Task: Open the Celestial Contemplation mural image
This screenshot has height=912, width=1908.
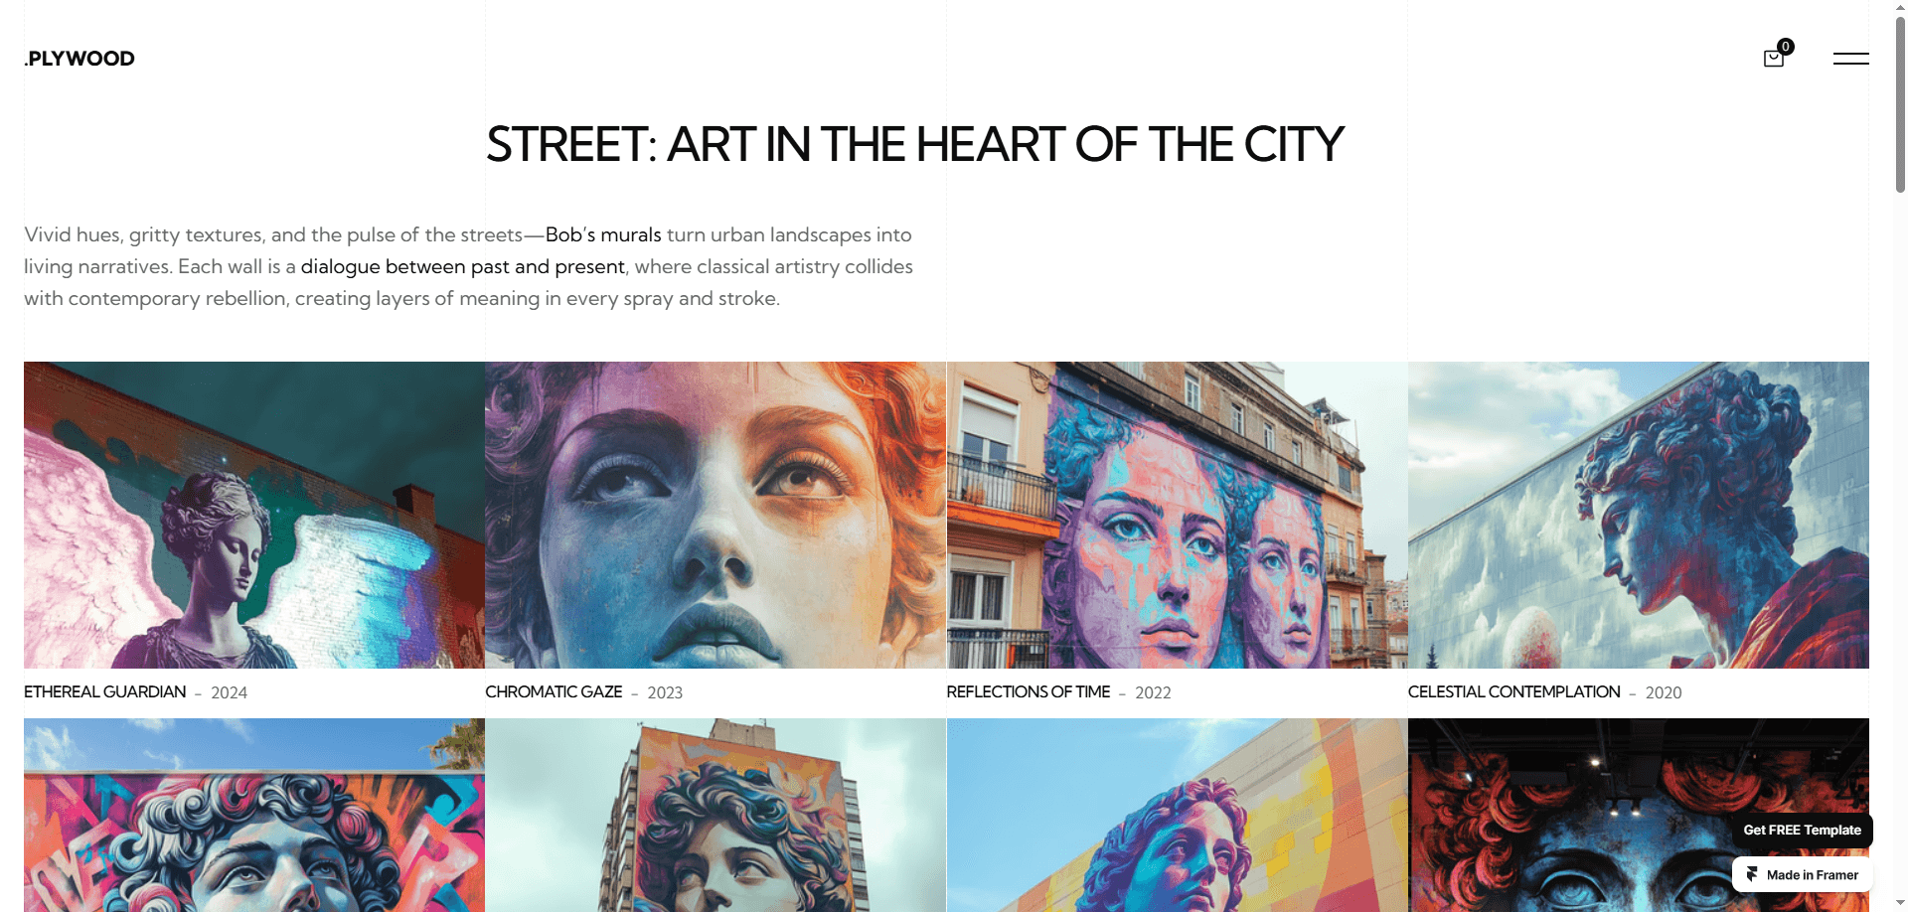Action: [1639, 515]
